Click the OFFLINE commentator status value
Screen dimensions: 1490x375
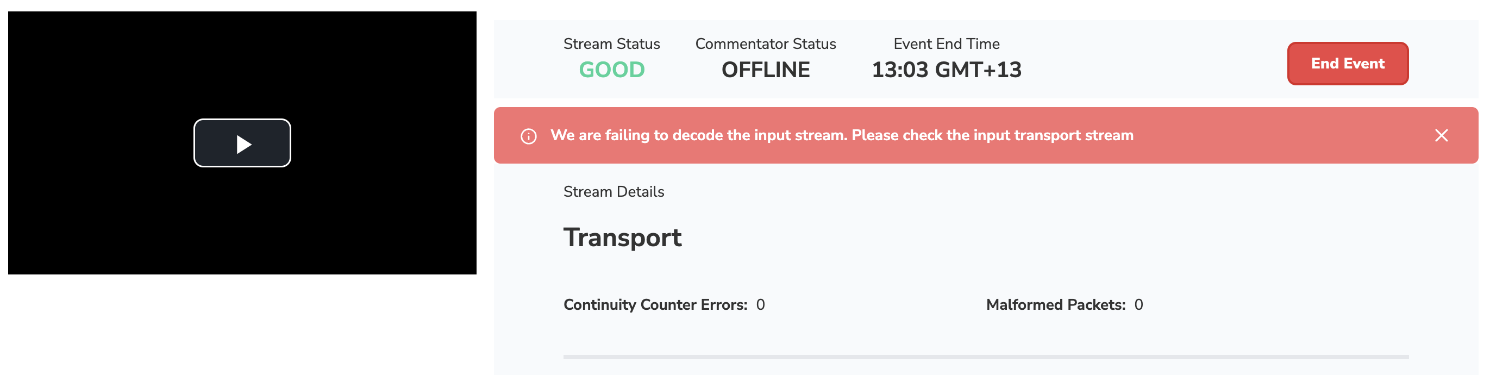[765, 70]
